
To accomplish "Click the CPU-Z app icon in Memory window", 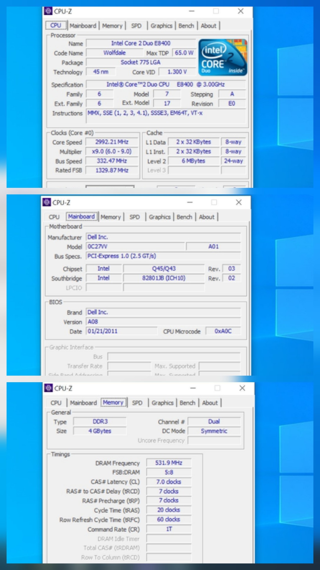I will pos(48,388).
